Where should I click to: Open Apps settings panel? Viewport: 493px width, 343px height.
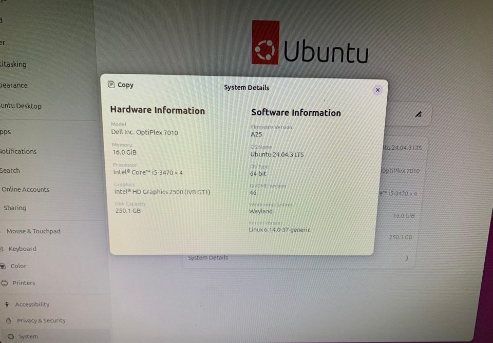(5, 132)
